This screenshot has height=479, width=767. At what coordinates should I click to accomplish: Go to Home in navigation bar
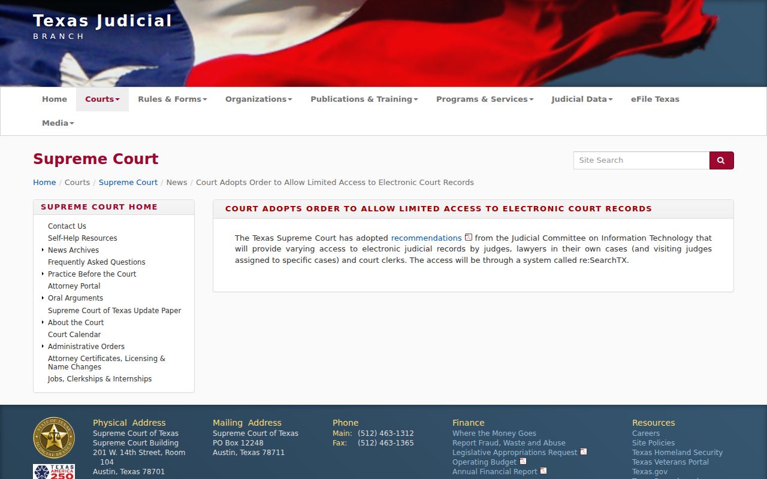[55, 99]
